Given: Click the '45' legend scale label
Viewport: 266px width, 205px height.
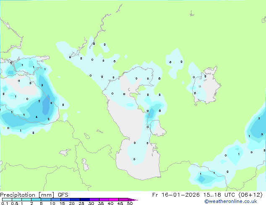Looking at the screenshot, I should coord(120,203).
